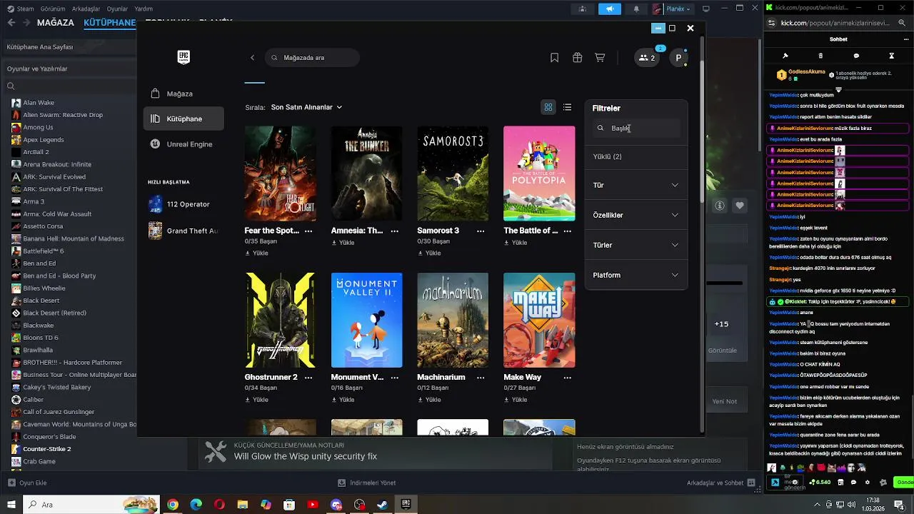This screenshot has width=914, height=514.
Task: Open Ghostrunner 2 three-dot menu
Action: pyautogui.click(x=308, y=377)
